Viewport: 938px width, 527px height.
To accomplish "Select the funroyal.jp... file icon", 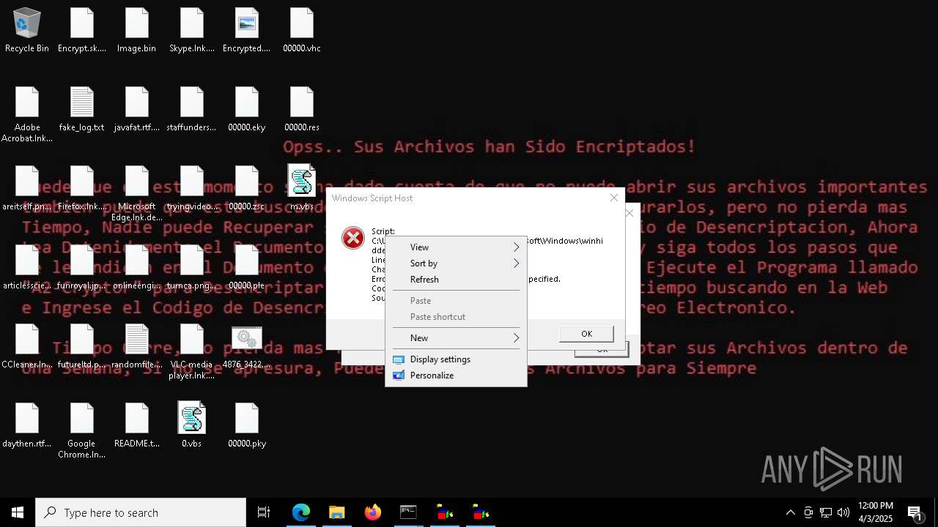I will point(82,268).
